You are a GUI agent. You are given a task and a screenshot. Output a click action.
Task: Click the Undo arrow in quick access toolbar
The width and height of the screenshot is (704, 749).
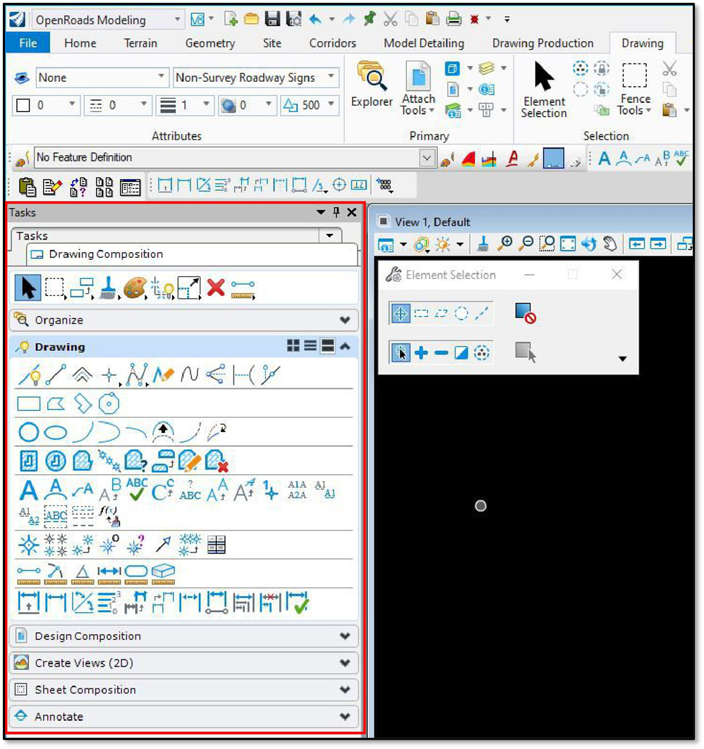pyautogui.click(x=315, y=20)
